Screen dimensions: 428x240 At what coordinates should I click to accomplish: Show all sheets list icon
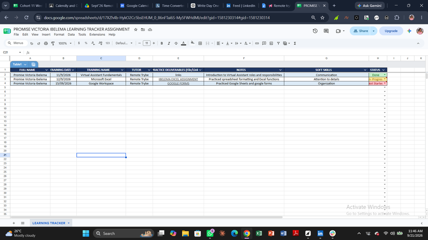(x=23, y=223)
